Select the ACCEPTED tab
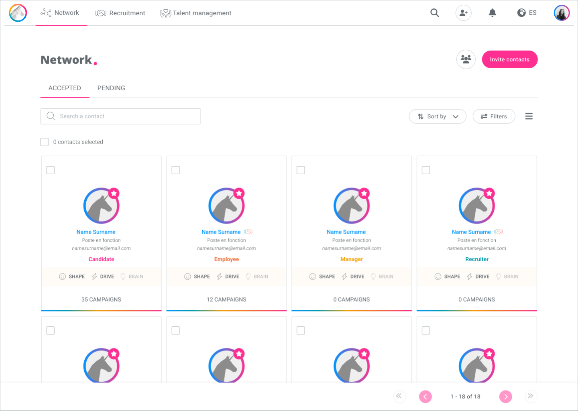 coord(65,88)
